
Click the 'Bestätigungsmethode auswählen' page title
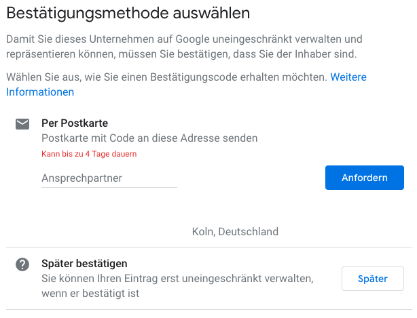[x=128, y=14]
